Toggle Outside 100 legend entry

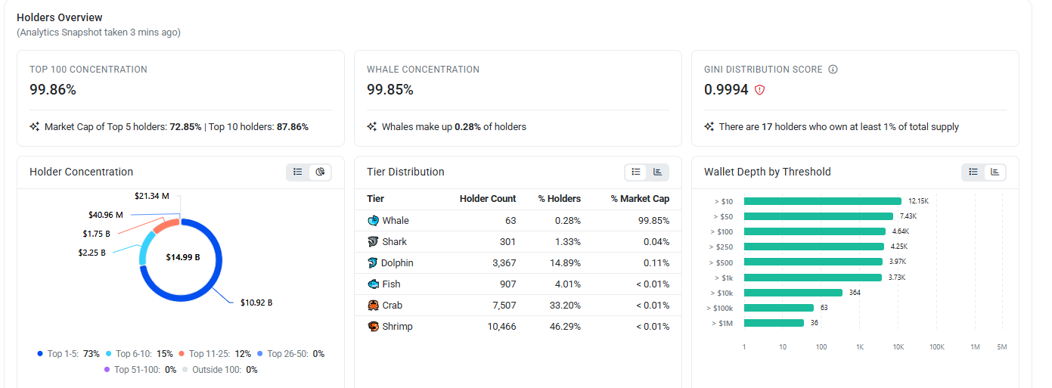coord(220,370)
